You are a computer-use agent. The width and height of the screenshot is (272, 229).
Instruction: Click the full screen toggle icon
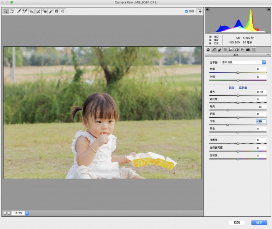[x=199, y=11]
